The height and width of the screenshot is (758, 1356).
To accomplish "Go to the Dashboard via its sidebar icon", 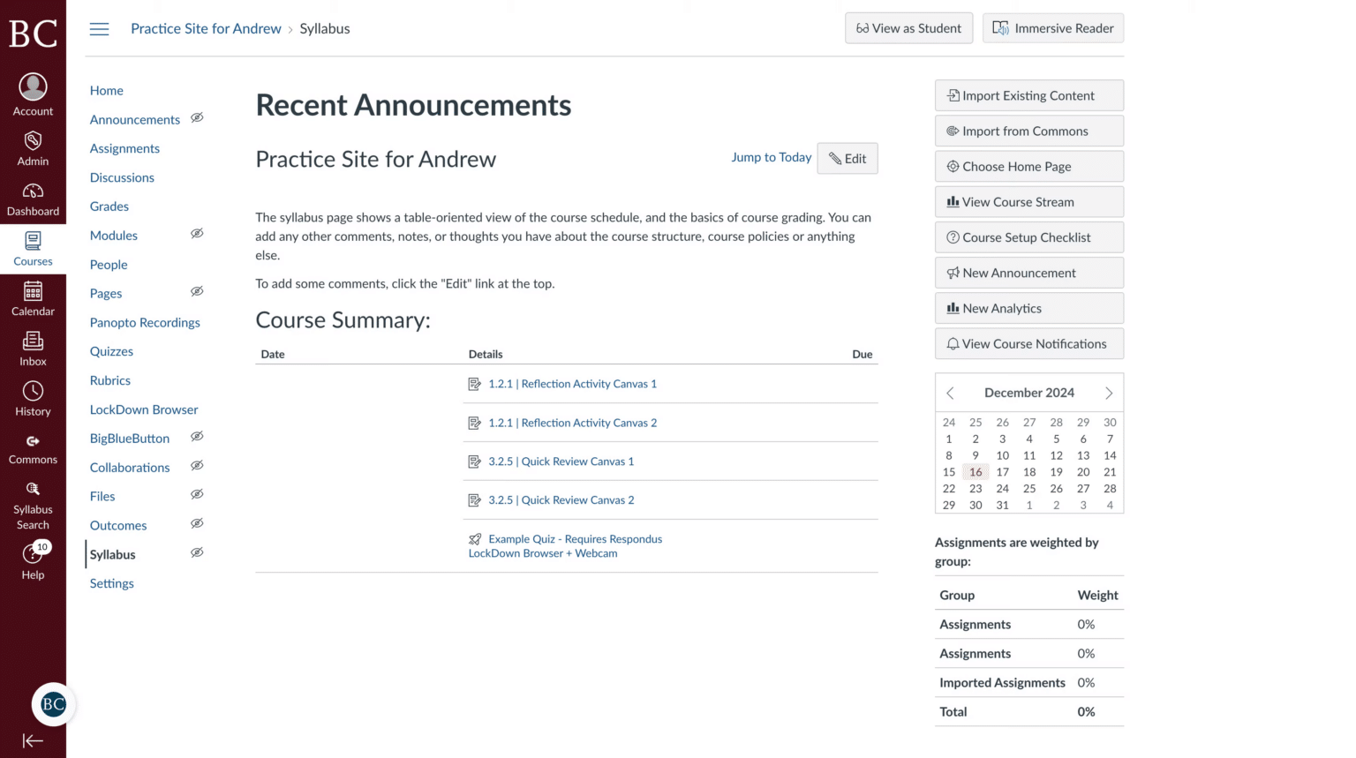I will click(33, 198).
